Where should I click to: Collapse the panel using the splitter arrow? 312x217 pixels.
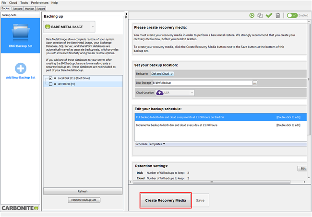pos(126,15)
